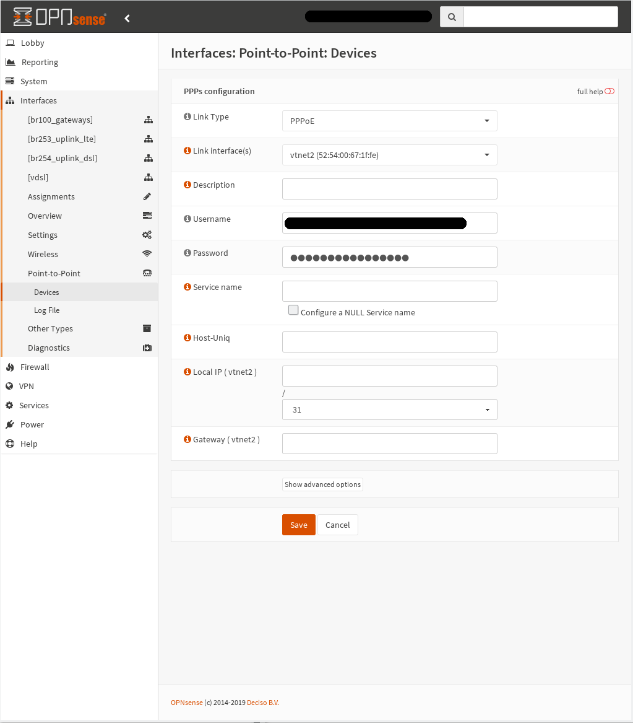This screenshot has height=723, width=633.
Task: Click the Power plug icon
Action: [10, 424]
